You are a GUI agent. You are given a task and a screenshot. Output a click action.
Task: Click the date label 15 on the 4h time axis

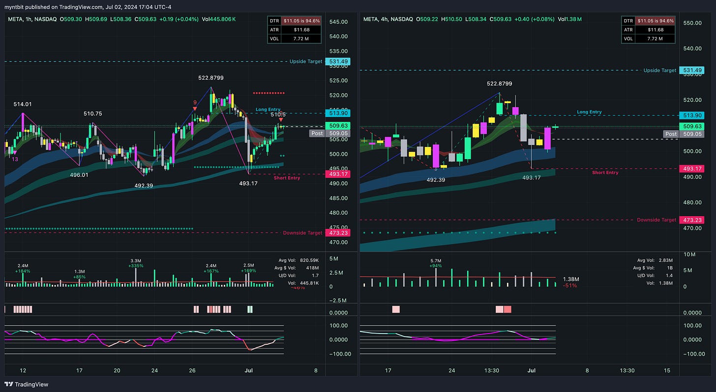[667, 370]
